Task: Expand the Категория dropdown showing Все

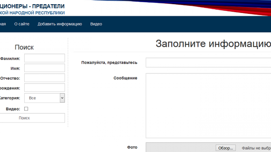Action: tap(44, 98)
